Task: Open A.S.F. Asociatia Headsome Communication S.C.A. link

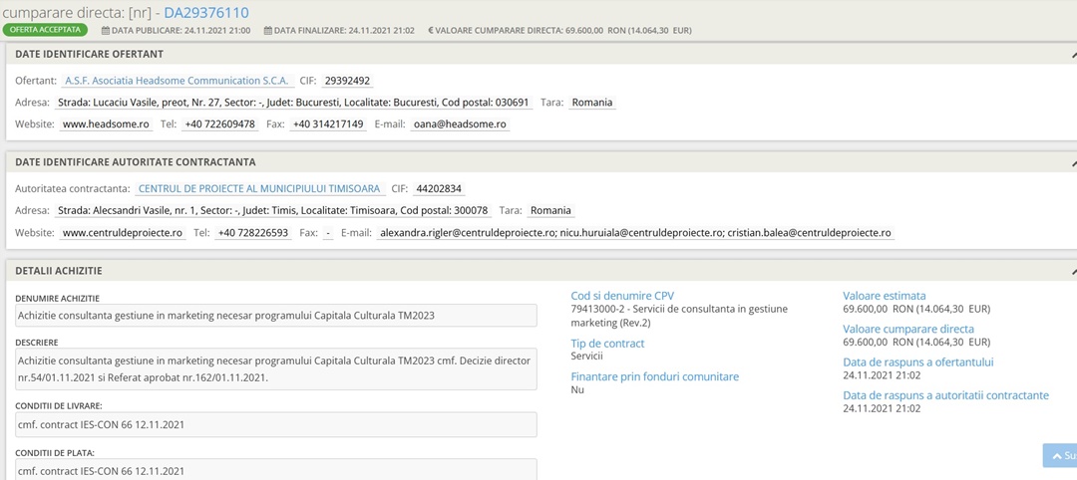Action: [177, 81]
